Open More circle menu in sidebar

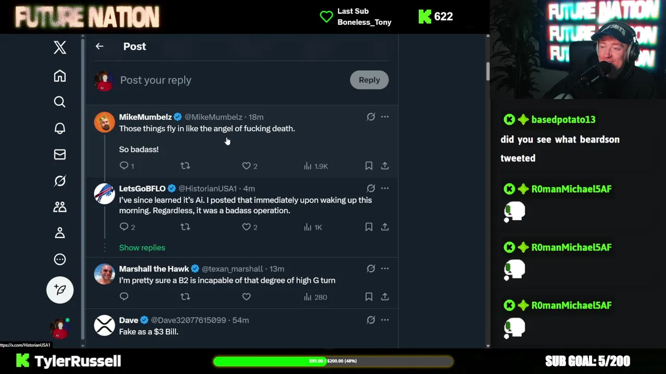click(60, 259)
